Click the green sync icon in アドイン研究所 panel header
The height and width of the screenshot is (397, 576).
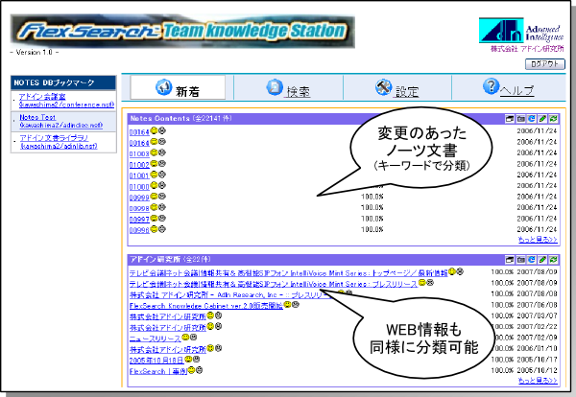click(x=554, y=260)
